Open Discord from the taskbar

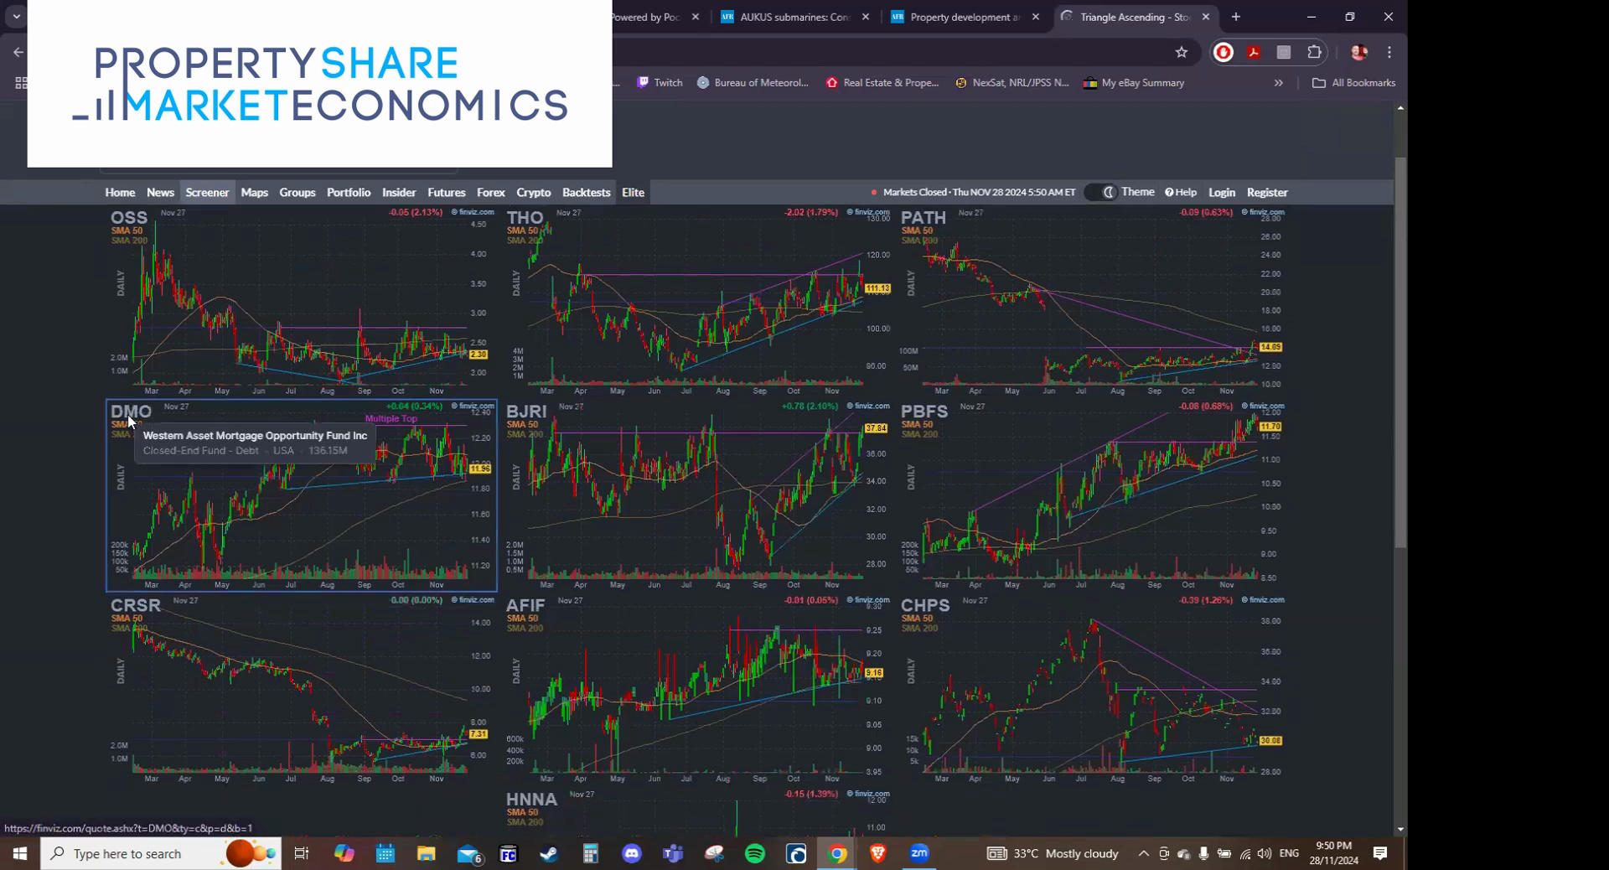click(x=631, y=853)
